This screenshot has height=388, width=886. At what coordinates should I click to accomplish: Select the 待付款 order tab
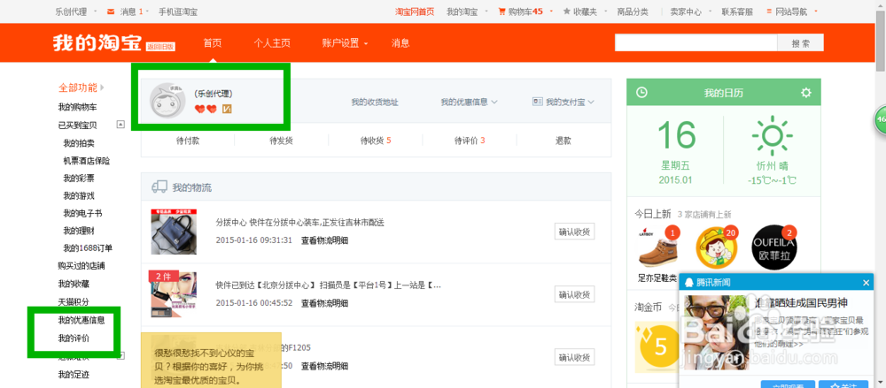coord(187,141)
